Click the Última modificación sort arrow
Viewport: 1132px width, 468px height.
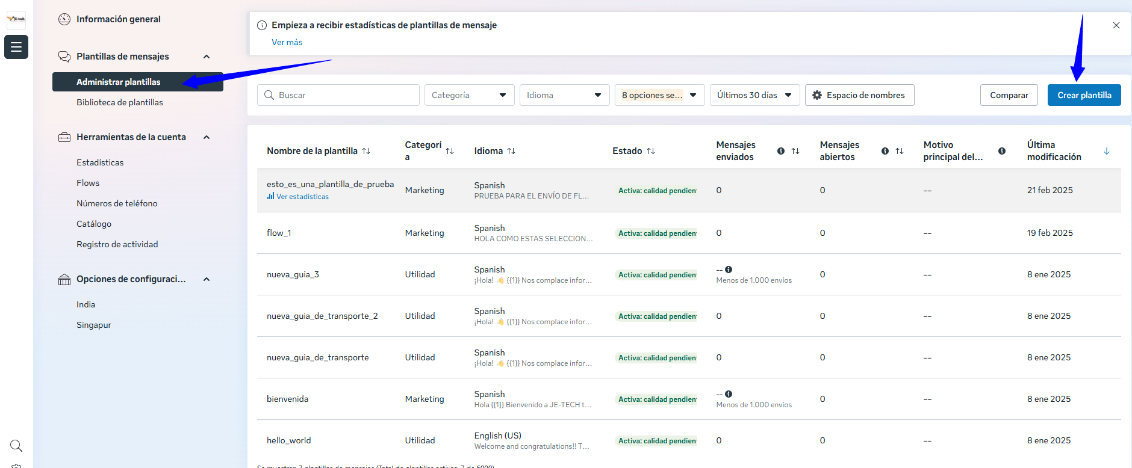(x=1106, y=151)
